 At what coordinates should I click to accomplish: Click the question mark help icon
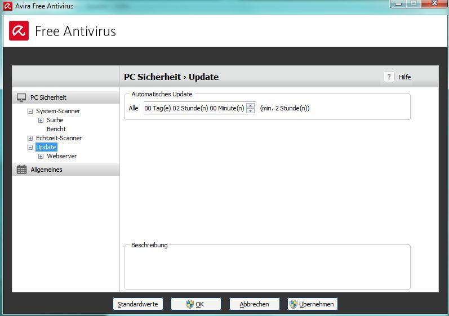(389, 77)
